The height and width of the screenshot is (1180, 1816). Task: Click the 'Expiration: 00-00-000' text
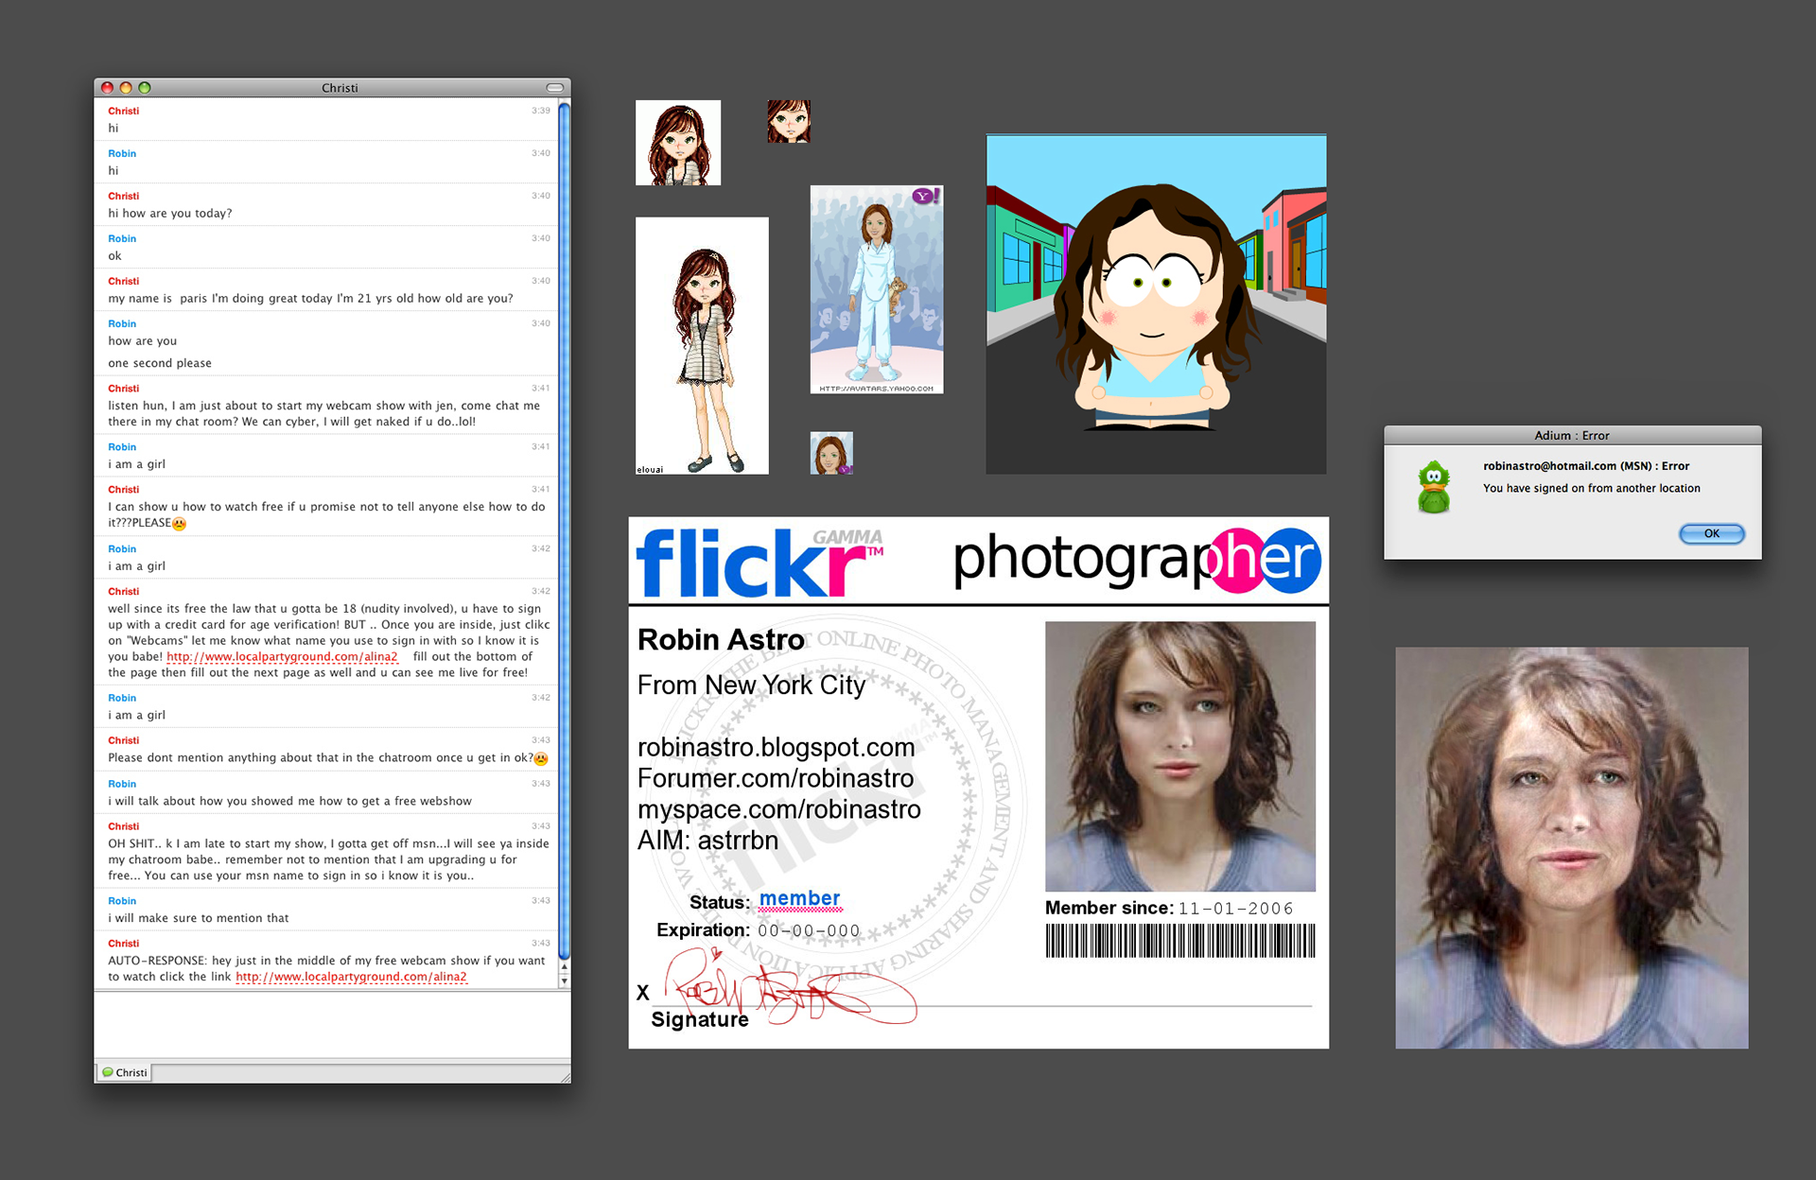pos(759,930)
